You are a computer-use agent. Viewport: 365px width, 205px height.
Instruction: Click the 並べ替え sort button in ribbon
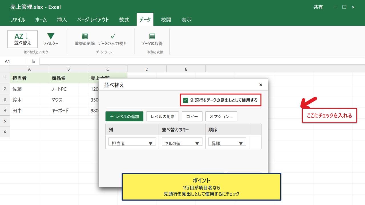[23, 39]
